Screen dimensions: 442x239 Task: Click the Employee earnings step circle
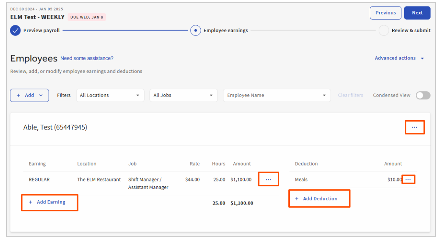[x=195, y=30]
